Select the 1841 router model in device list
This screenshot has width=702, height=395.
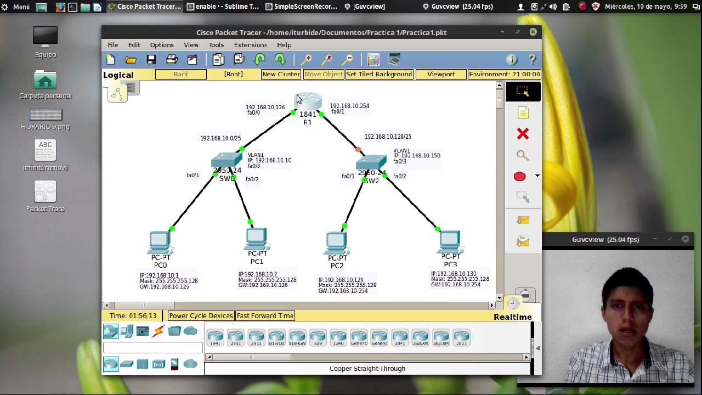point(400,338)
